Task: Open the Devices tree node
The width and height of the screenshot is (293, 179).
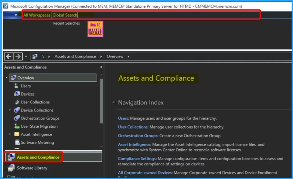Action: point(28,94)
